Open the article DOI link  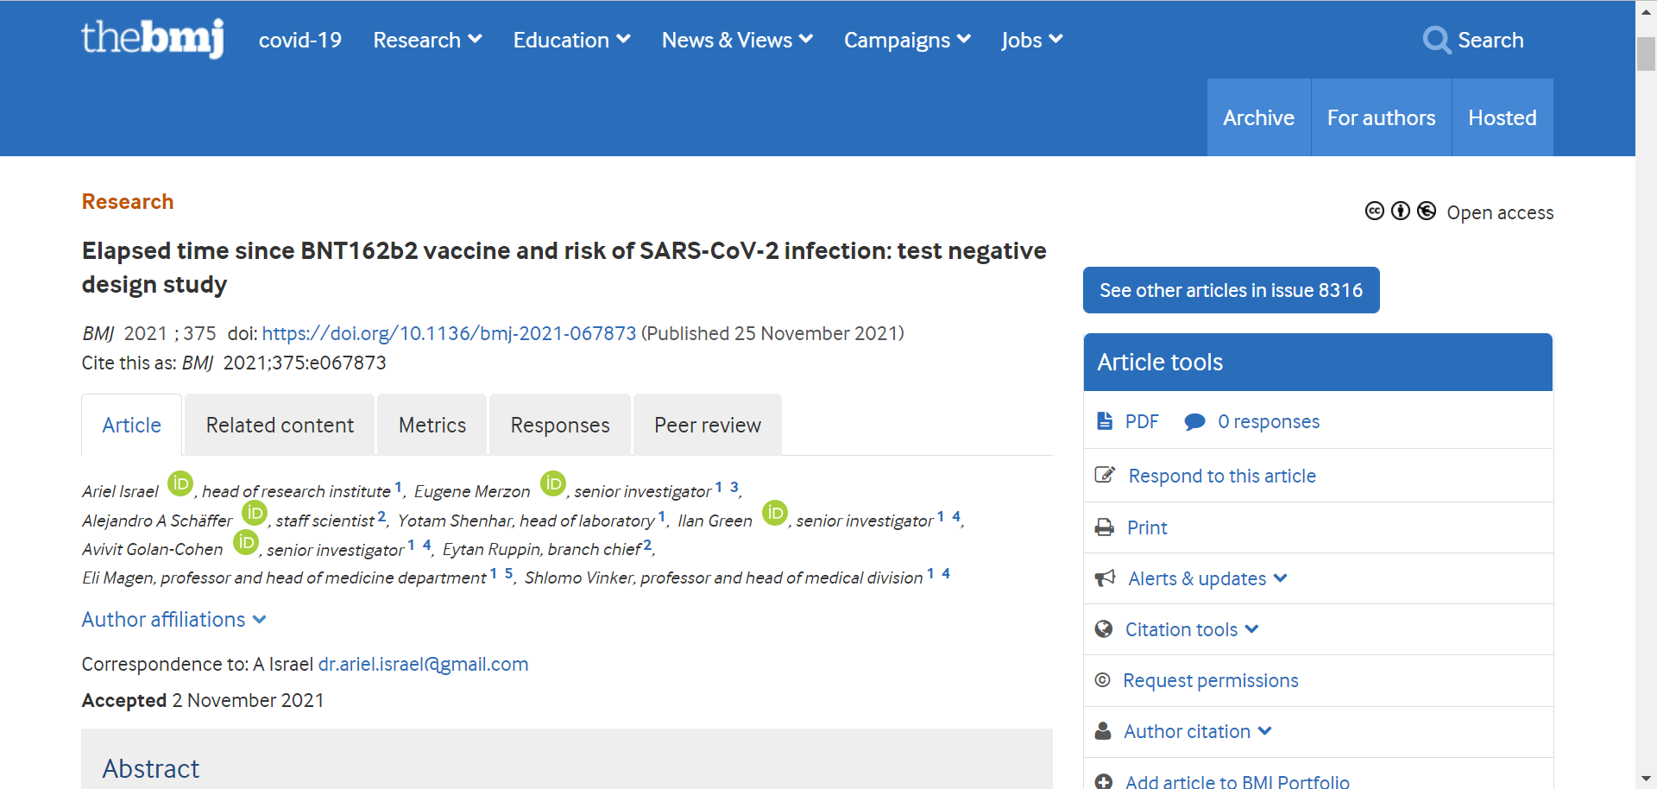449,333
